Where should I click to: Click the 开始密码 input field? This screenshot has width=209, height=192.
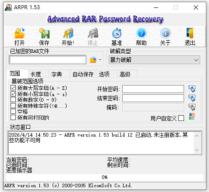click(153, 89)
